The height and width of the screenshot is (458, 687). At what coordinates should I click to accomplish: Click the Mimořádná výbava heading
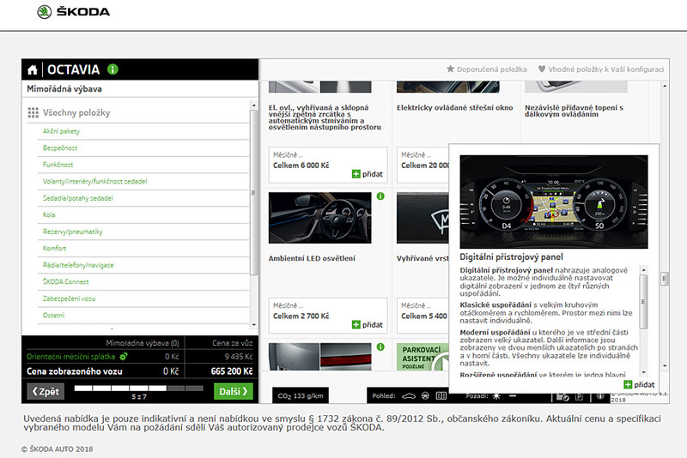[64, 89]
